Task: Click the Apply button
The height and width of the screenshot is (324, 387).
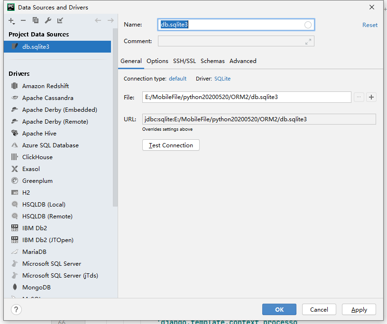Action: point(359,309)
